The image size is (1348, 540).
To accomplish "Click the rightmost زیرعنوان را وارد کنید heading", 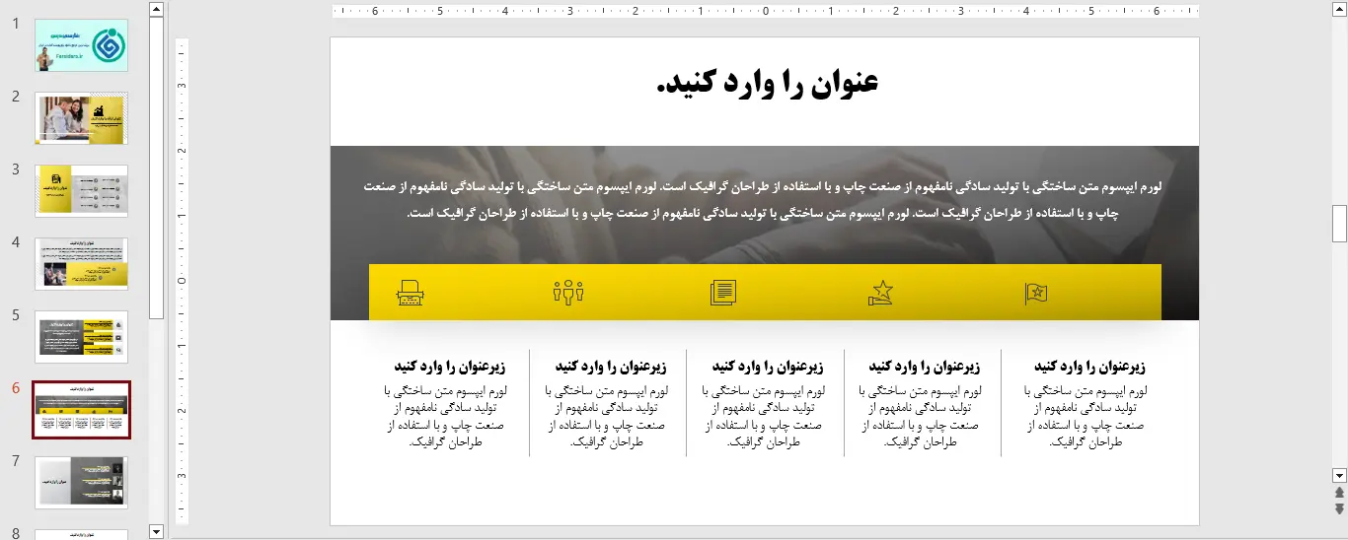I will pyautogui.click(x=1088, y=367).
